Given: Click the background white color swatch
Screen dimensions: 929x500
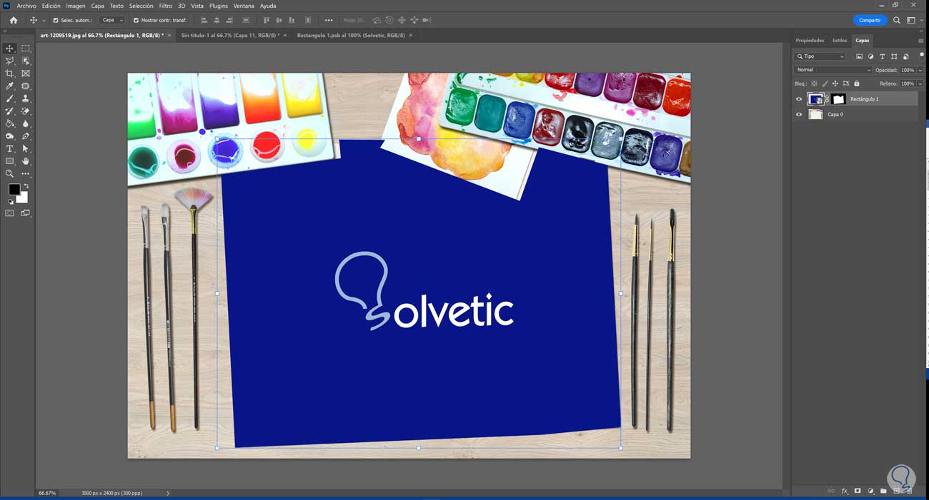Looking at the screenshot, I should click(24, 198).
